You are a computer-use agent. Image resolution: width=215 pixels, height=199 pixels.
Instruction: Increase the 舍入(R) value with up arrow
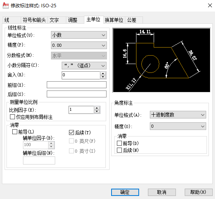pos(103,73)
